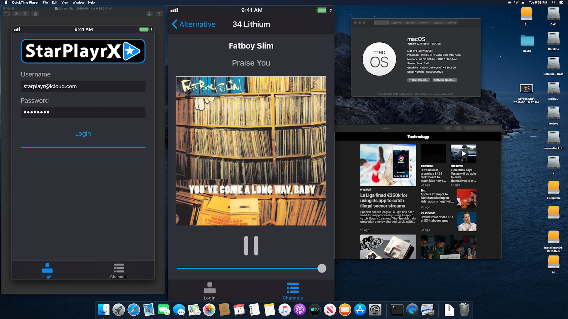The width and height of the screenshot is (568, 319).
Task: Open the Displays tab in About This Mac
Action: [396, 22]
